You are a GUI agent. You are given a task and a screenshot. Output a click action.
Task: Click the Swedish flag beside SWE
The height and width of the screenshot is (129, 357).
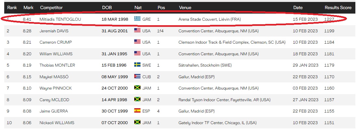tap(137, 65)
